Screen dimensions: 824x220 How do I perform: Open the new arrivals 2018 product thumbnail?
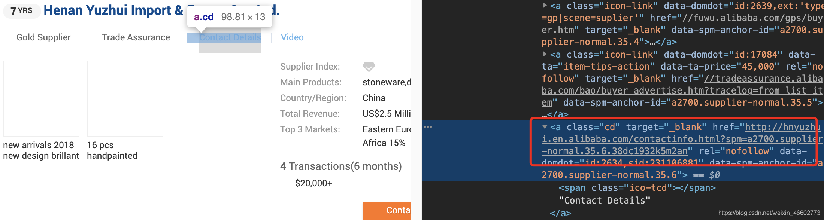tap(41, 99)
